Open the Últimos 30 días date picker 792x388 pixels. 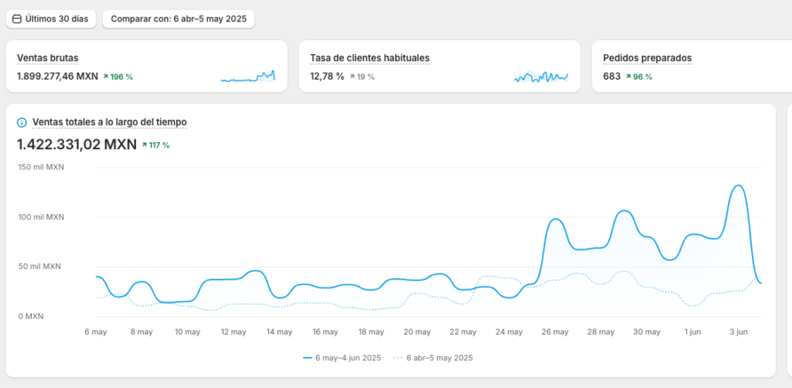[51, 19]
